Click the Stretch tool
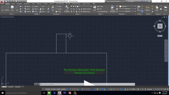The width and height of the screenshot is (169, 95). (x=27, y=12)
